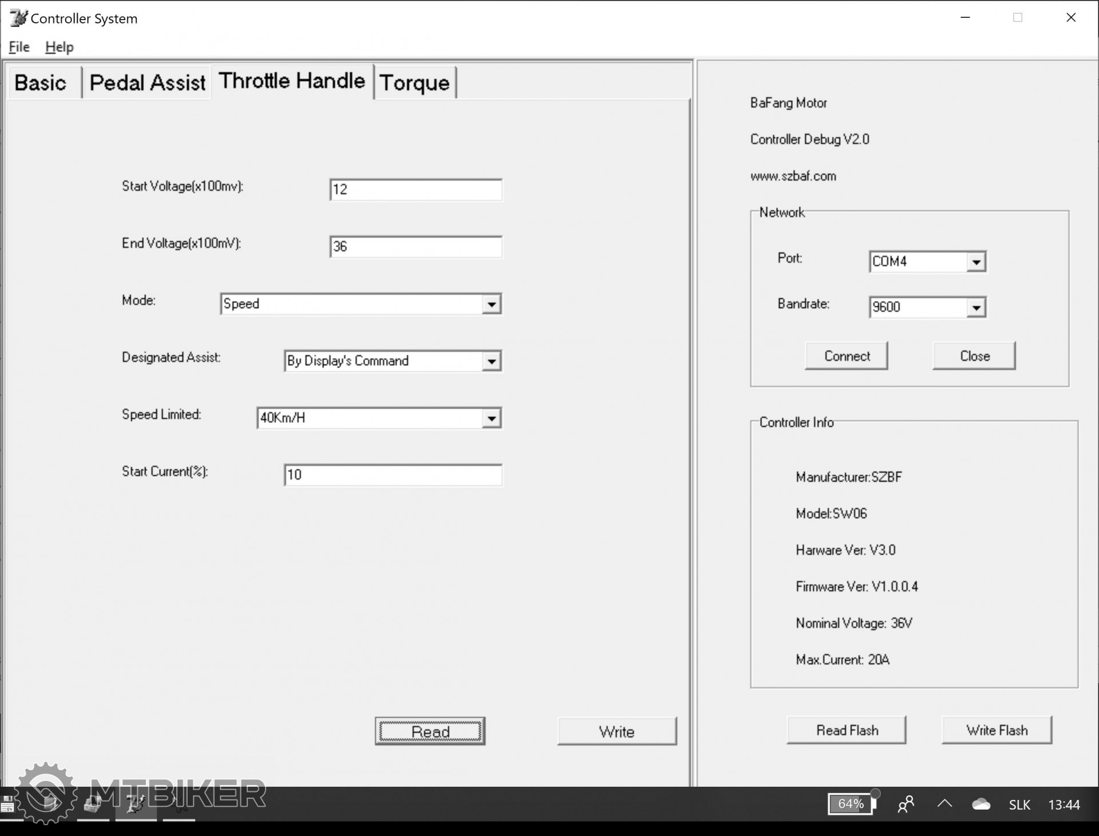Open the Designated Assist dropdown
The height and width of the screenshot is (836, 1099).
pyautogui.click(x=491, y=361)
